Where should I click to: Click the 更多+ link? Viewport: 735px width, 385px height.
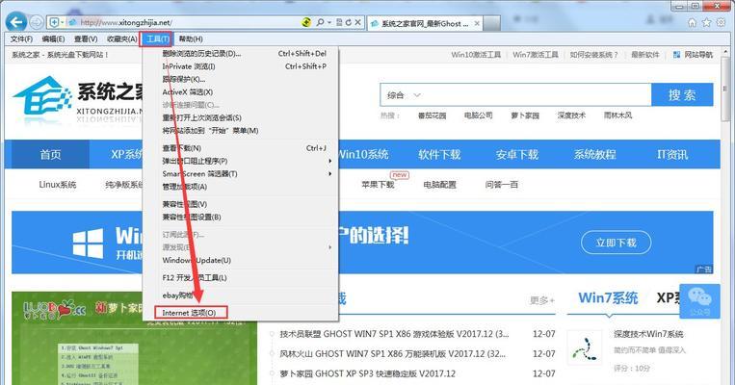point(542,300)
